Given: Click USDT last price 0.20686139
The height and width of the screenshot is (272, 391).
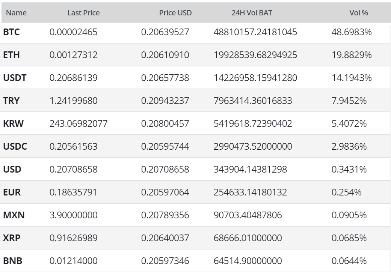Looking at the screenshot, I should pos(74,78).
